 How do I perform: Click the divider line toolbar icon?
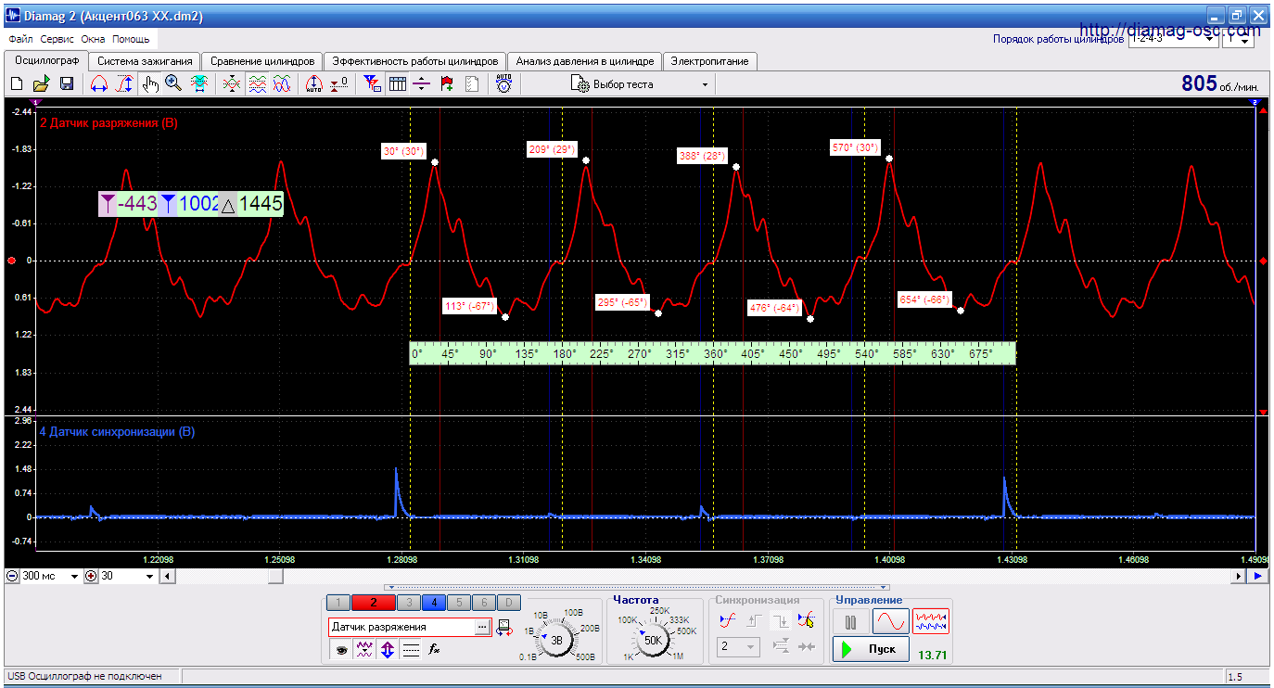point(422,84)
